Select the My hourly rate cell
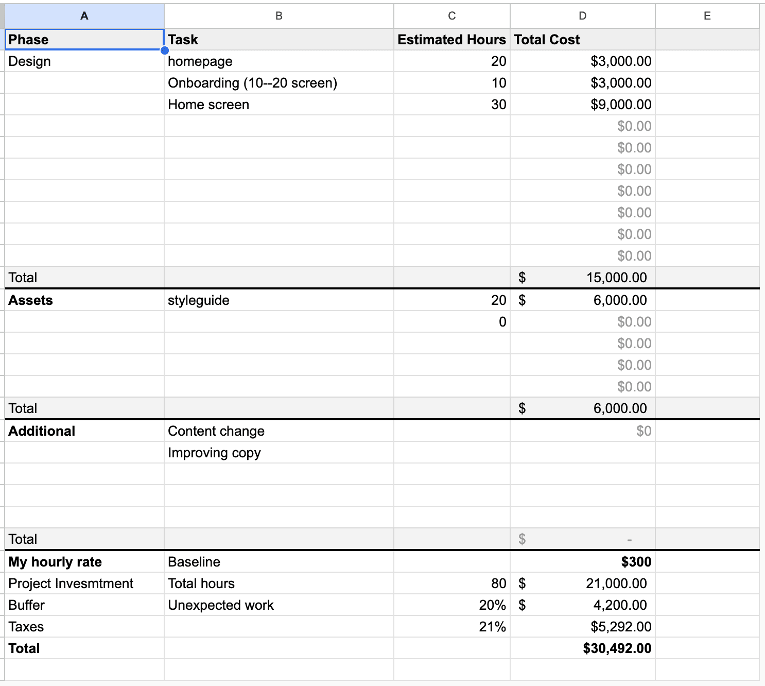The width and height of the screenshot is (765, 686). (84, 562)
